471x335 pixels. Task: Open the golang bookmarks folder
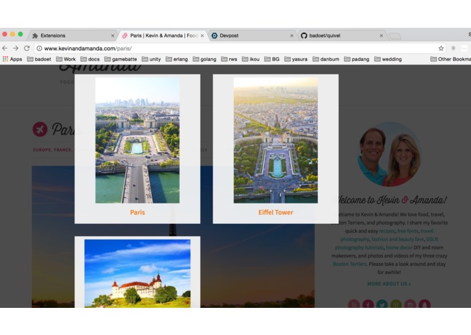click(x=205, y=59)
